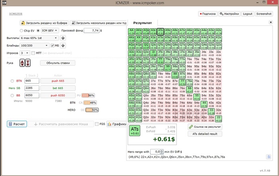The width and height of the screenshot is (279, 176).
Task: Select the AKs hand cell
Action: (x=139, y=31)
